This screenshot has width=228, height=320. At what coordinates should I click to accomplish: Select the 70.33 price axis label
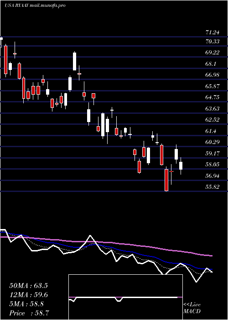click(212, 42)
